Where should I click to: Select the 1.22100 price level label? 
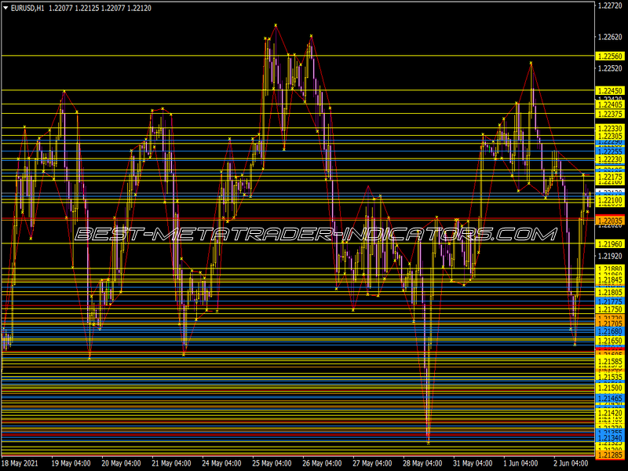610,200
